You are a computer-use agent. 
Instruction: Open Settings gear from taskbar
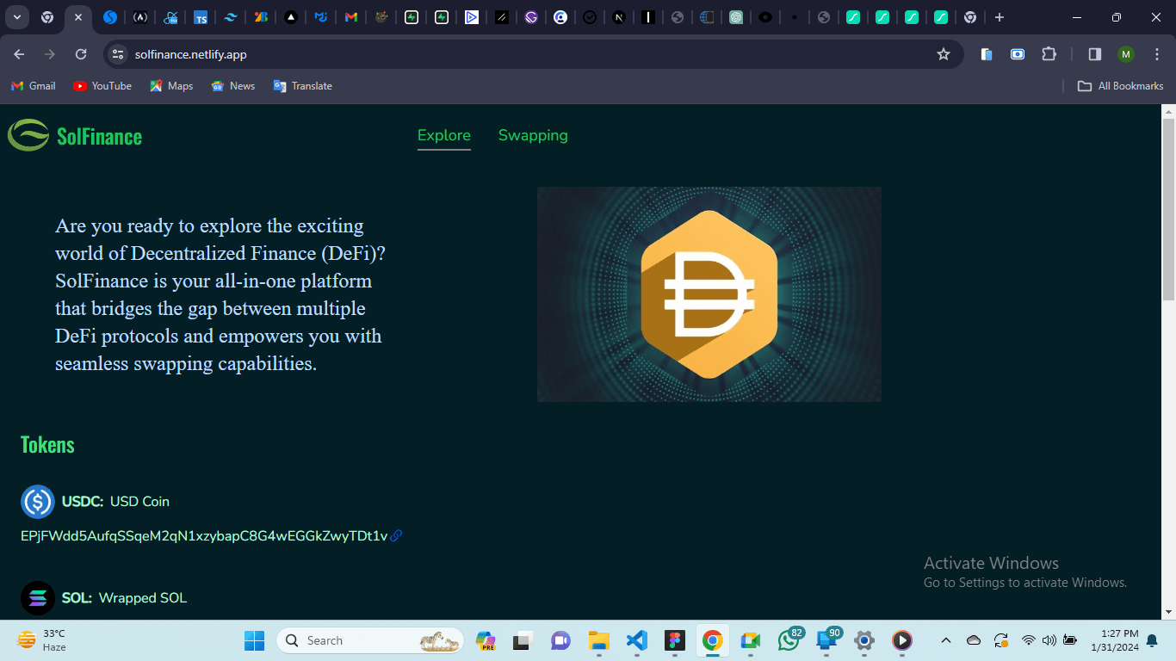coord(864,640)
